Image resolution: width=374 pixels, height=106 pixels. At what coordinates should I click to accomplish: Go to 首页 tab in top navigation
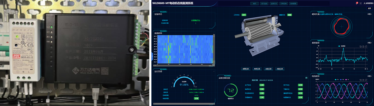(255, 4)
